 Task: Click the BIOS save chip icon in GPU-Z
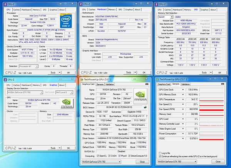point(145,107)
